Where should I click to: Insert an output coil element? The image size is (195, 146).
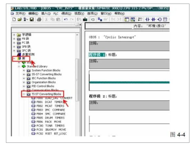click(x=159, y=19)
